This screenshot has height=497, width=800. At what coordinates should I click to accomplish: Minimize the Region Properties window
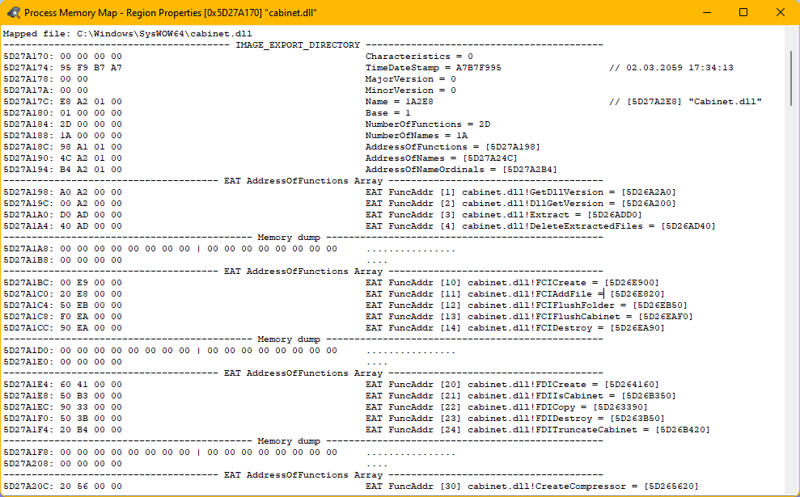[x=707, y=12]
